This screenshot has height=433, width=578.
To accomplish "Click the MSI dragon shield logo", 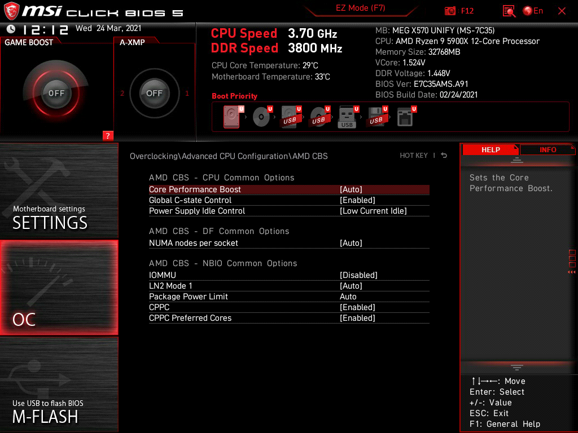I will coord(11,11).
